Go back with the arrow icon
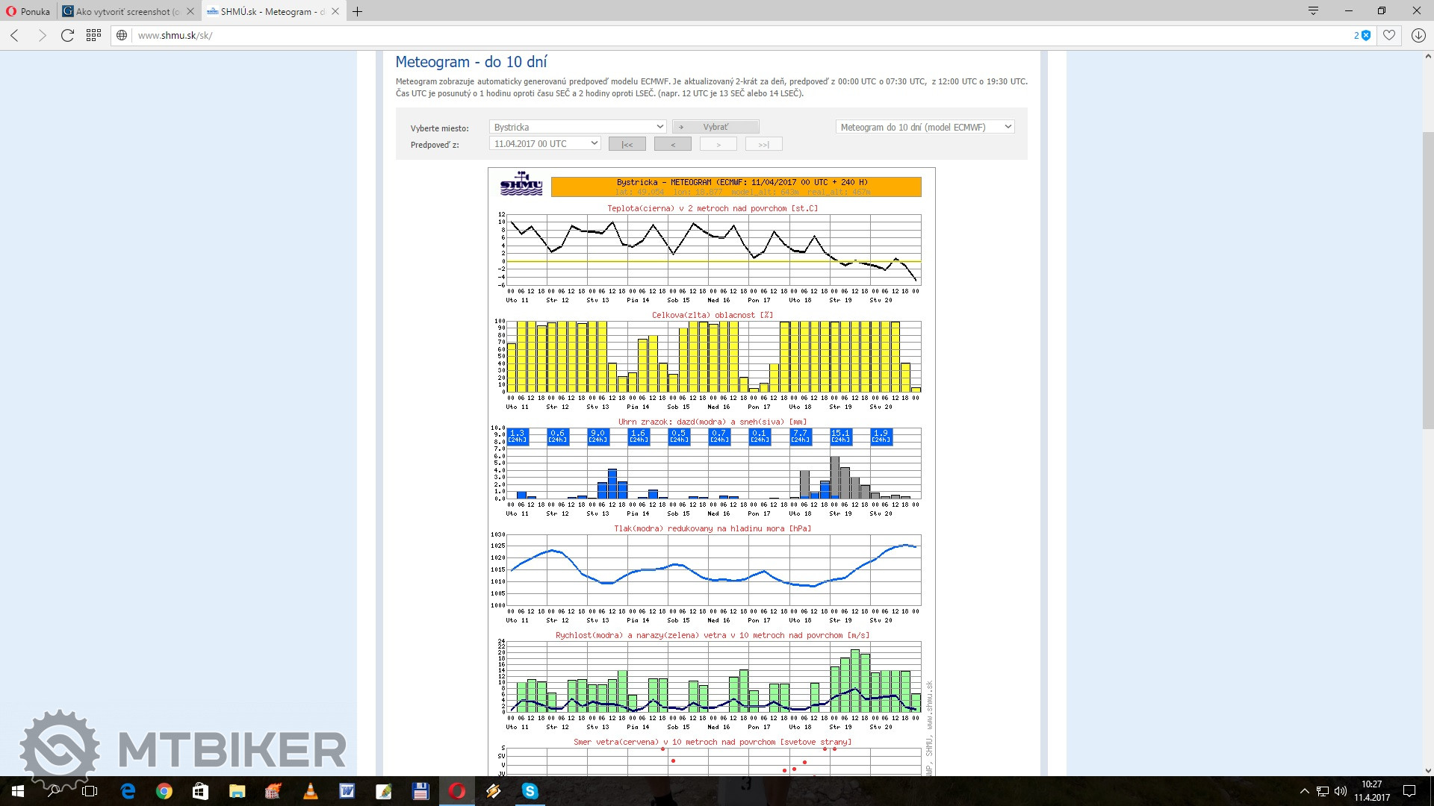Screen dimensions: 1434x806 click(x=15, y=35)
